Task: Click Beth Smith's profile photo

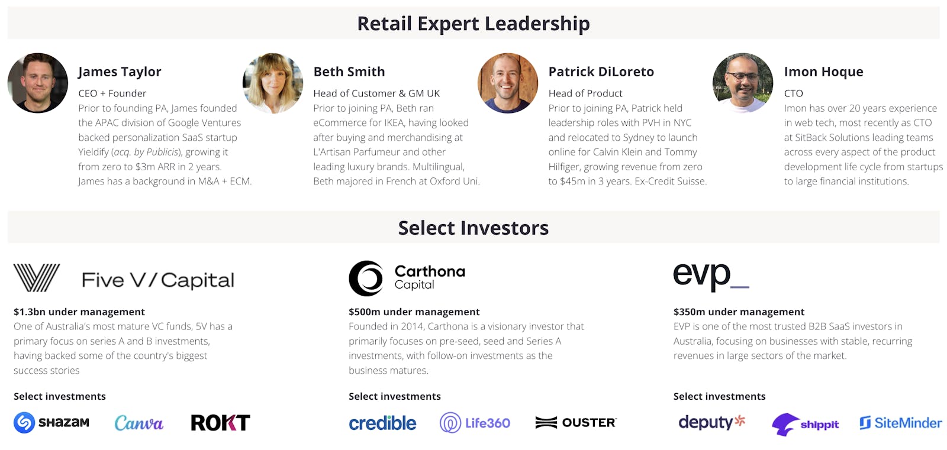Action: pos(273,83)
